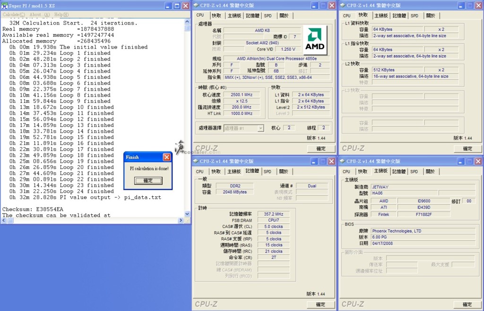Screen dimensions: 484x311
Task: Click the Socket AM2 (940) package field
Action: 262,43
